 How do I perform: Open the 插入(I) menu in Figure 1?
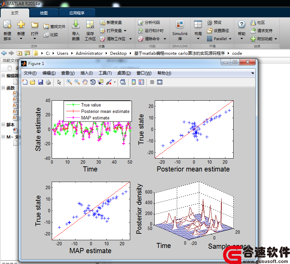[87, 73]
